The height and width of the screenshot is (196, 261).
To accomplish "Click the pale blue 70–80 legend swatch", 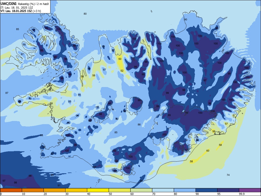I will pos(163,190).
